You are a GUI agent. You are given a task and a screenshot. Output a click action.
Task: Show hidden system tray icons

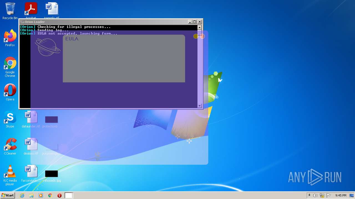click(309, 195)
